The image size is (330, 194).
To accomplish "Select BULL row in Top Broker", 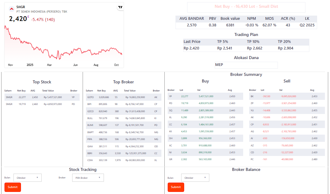I will coord(124,118).
